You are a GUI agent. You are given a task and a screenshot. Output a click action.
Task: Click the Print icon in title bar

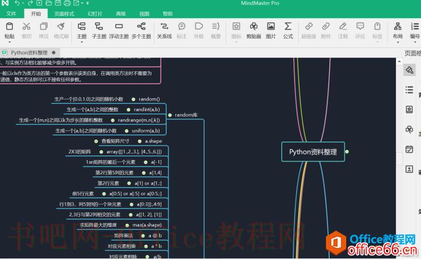(x=67, y=4)
